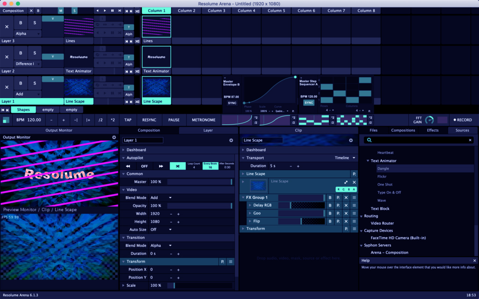Adjust the Scale slider

[199, 285]
